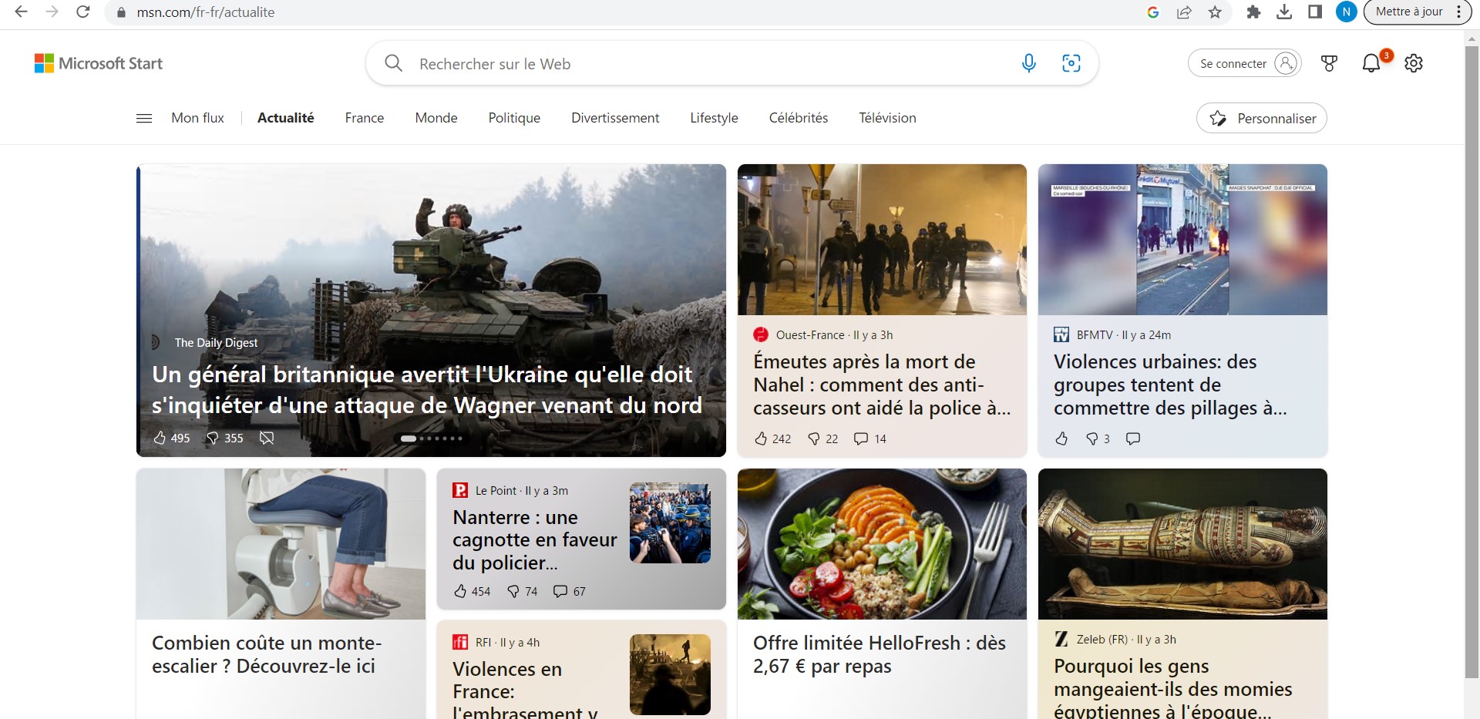Viewport: 1480px width, 719px height.
Task: Like the Le Point Nanterre article
Action: click(x=460, y=591)
